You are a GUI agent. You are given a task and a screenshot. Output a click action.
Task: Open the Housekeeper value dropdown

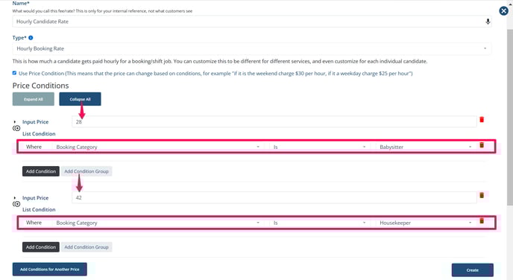pos(425,223)
